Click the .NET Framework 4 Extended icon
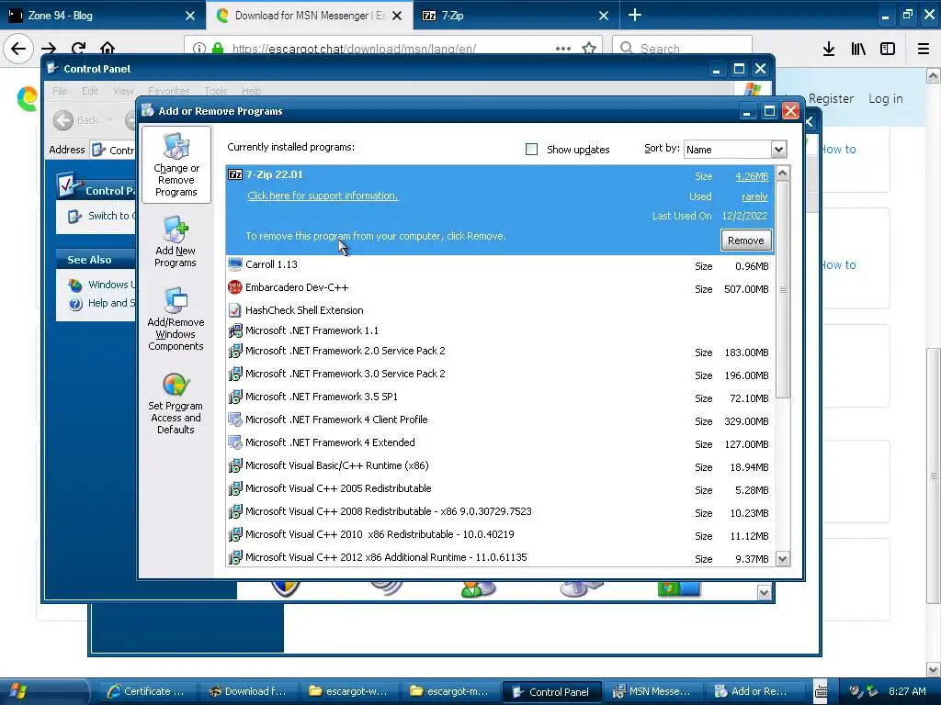The image size is (941, 705). point(235,442)
